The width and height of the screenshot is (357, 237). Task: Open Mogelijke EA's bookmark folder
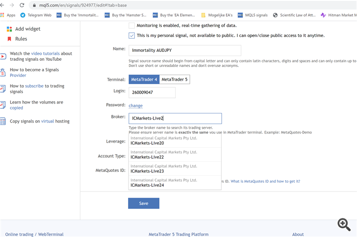(x=217, y=15)
